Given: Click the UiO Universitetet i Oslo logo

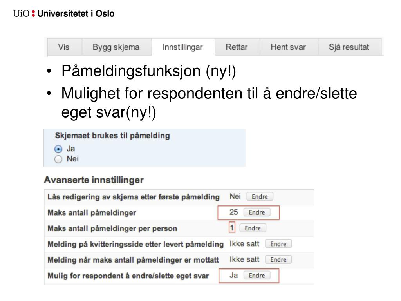Looking at the screenshot, I should pyautogui.click(x=64, y=14).
